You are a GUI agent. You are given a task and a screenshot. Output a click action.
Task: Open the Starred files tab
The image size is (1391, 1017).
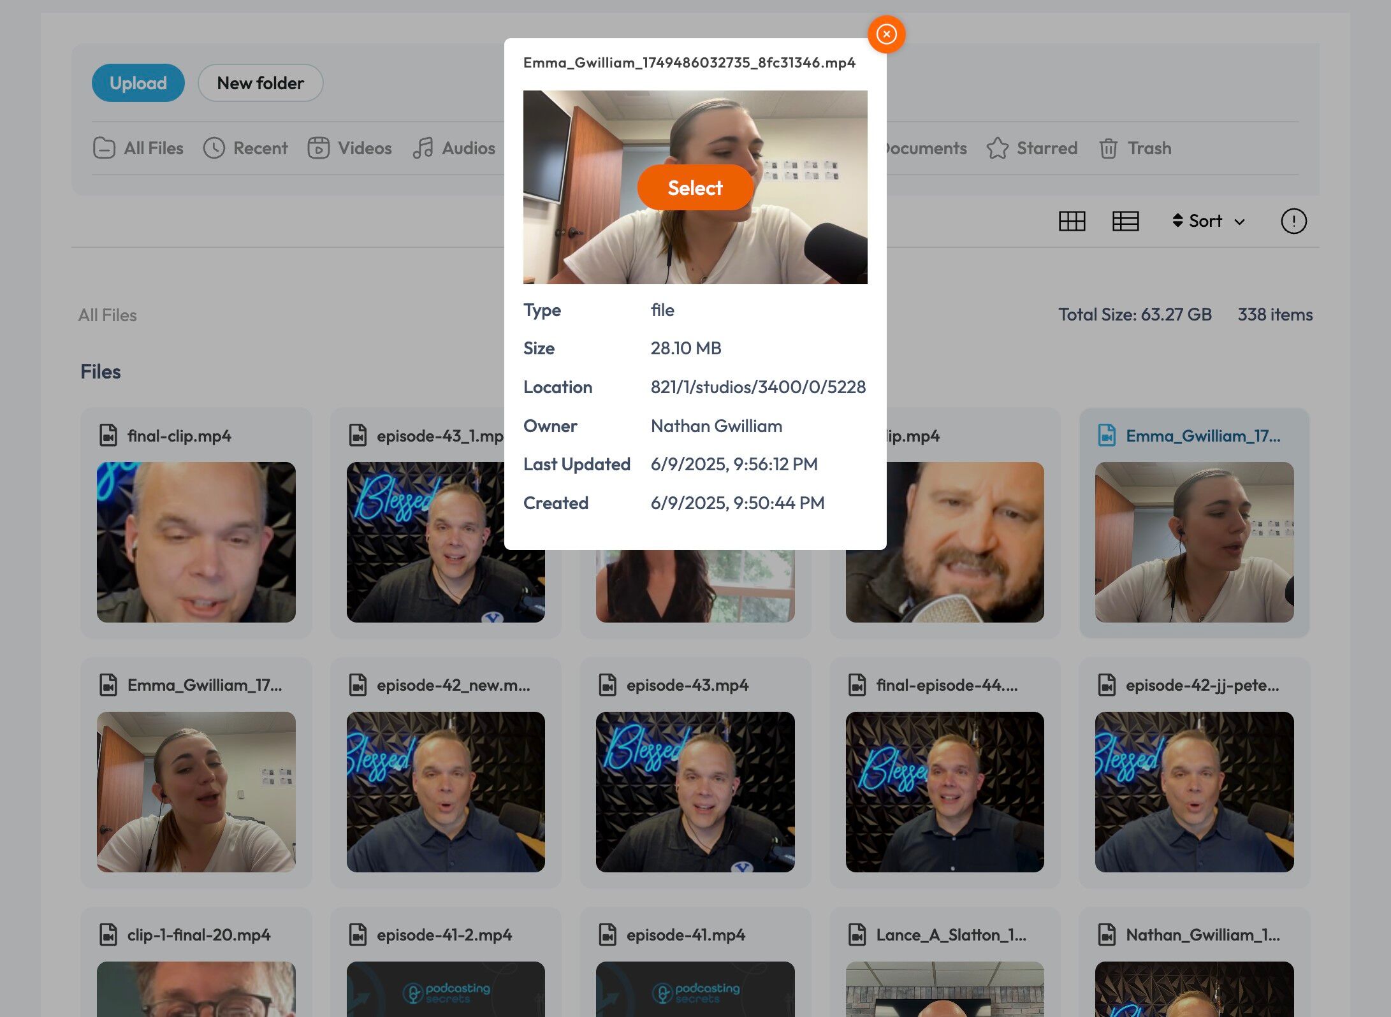[x=1032, y=148]
